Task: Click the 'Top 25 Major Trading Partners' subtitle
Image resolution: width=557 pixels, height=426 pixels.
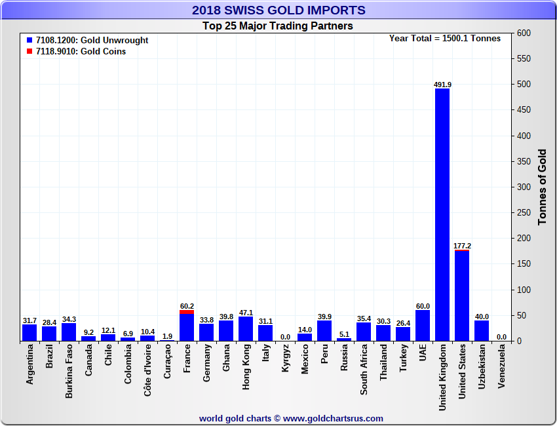Action: pos(278,26)
